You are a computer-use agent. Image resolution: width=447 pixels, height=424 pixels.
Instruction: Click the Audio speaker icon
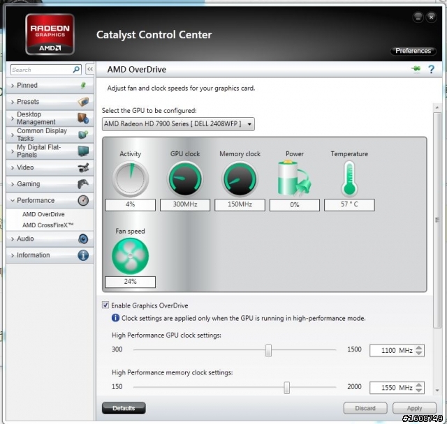(x=83, y=238)
